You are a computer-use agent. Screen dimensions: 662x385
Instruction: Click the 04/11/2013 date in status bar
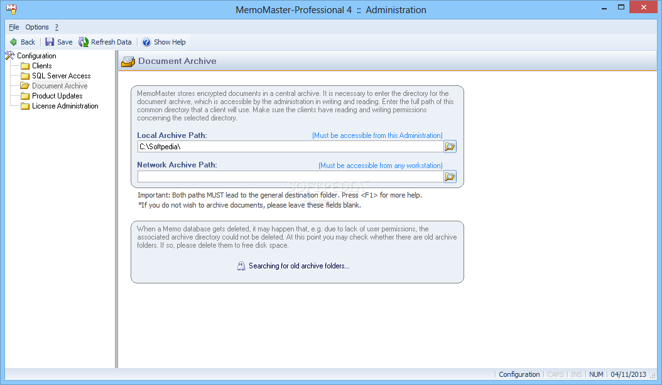point(628,374)
